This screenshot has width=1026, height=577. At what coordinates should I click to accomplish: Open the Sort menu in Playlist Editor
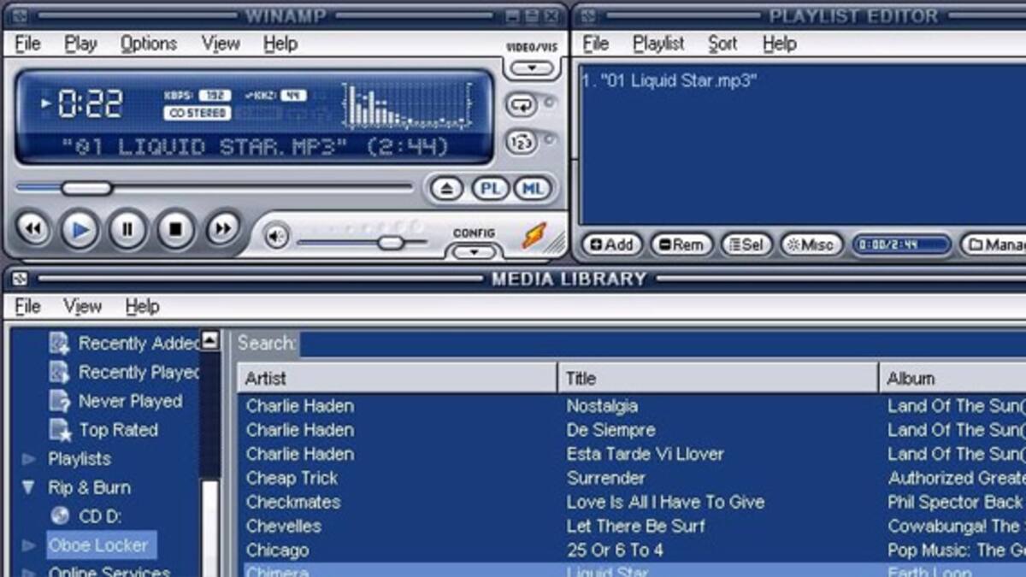pos(722,44)
